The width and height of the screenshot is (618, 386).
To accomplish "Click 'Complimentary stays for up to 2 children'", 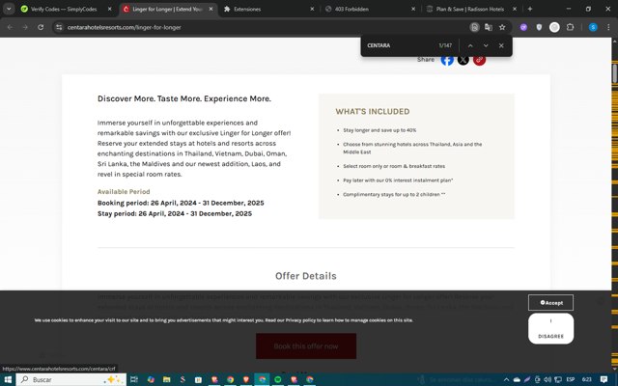I will click(394, 195).
